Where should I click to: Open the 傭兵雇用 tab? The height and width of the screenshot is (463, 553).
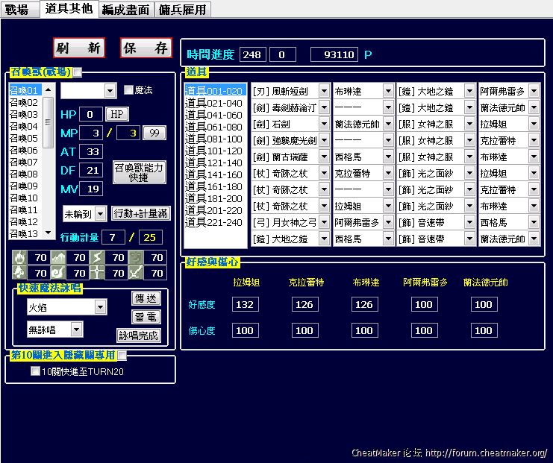(183, 9)
